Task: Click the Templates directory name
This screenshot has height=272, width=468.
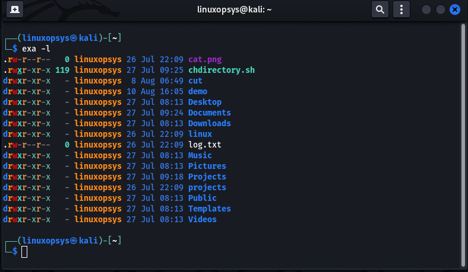Action: 209,209
